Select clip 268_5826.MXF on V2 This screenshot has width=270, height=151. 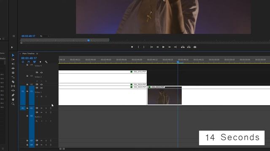pos(103,84)
